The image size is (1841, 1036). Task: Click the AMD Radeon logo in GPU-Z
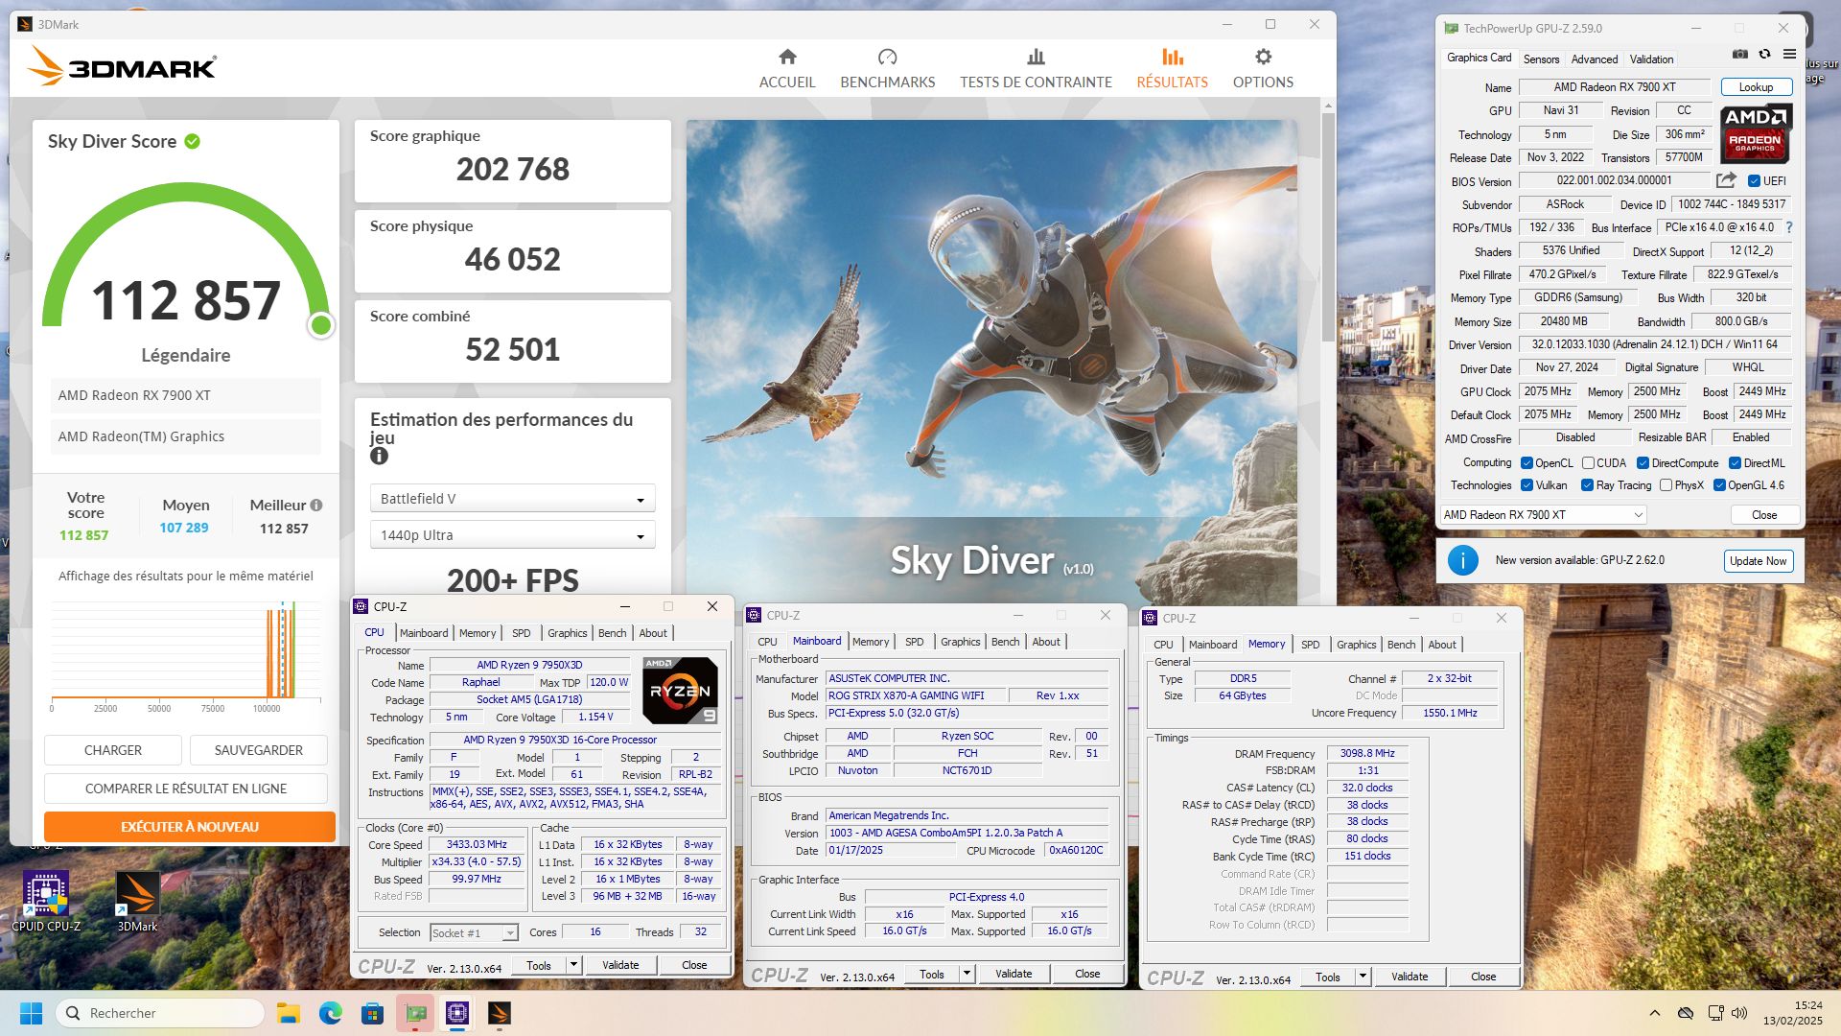point(1755,133)
